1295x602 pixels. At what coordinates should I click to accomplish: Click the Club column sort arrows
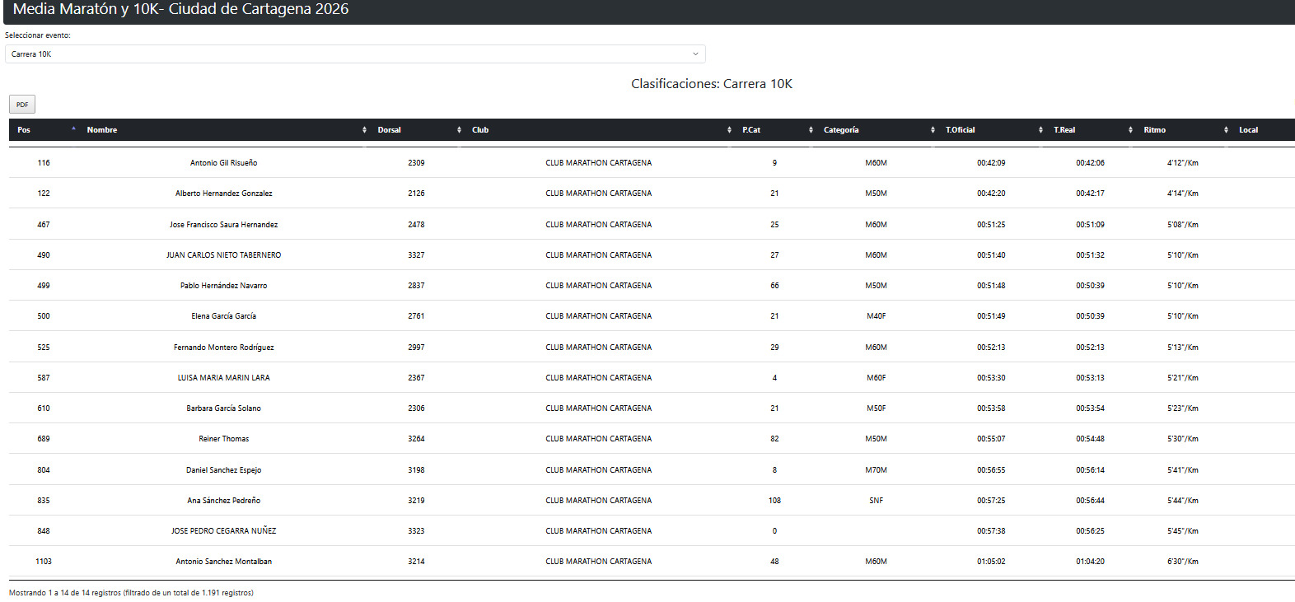(x=729, y=130)
